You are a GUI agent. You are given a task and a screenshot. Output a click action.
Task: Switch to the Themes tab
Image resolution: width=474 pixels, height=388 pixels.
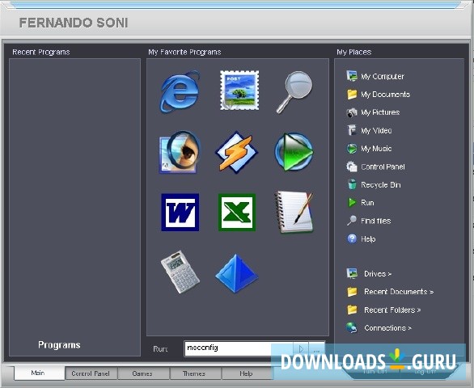point(195,373)
